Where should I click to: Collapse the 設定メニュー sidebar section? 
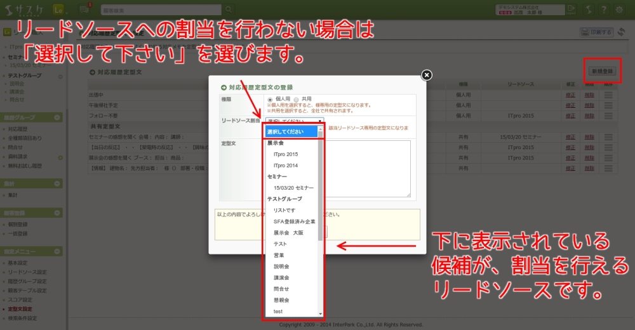[x=57, y=251]
